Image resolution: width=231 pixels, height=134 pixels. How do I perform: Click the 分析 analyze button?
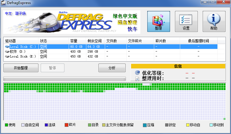[x=112, y=68]
